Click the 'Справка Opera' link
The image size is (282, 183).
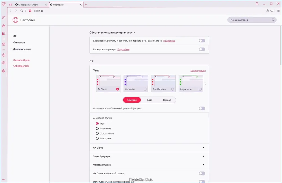tap(21, 66)
